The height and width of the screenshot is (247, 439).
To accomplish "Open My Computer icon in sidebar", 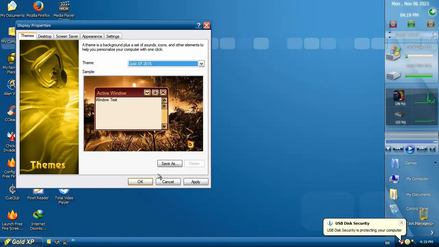I will point(394,179).
